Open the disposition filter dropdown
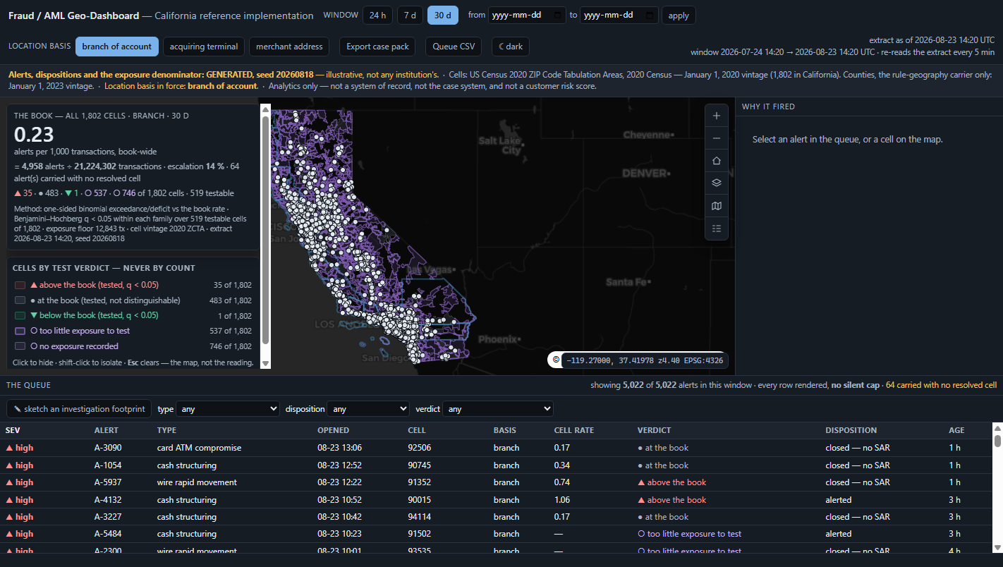 coord(369,409)
